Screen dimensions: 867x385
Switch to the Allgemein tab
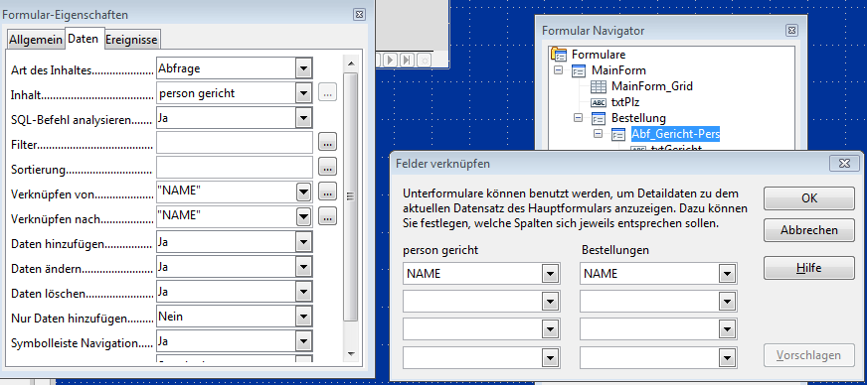pos(36,40)
